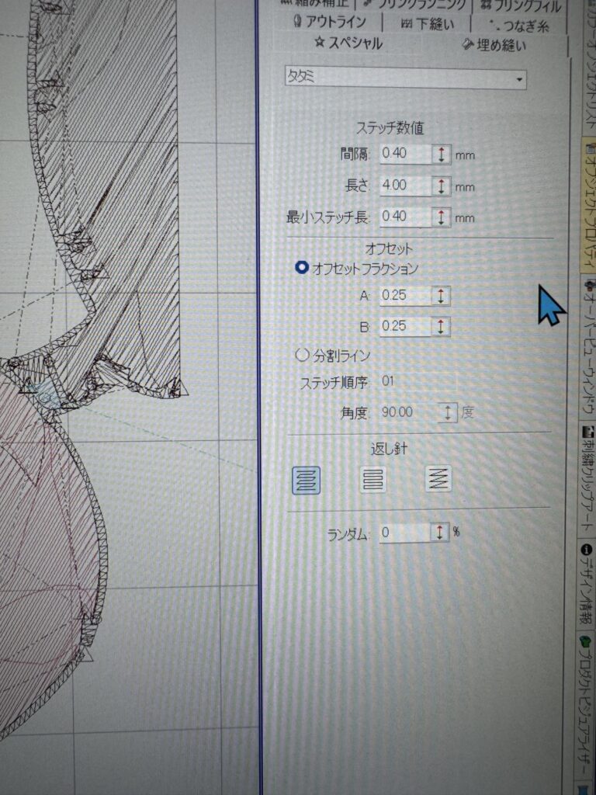Adjust the 最小ステッチ長 stepper arrows
Image resolution: width=596 pixels, height=795 pixels.
[x=441, y=217]
